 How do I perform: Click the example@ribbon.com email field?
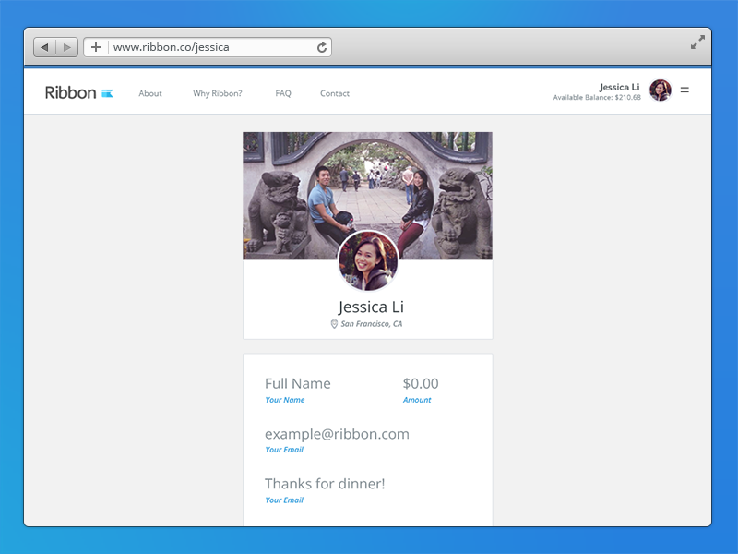(x=337, y=434)
